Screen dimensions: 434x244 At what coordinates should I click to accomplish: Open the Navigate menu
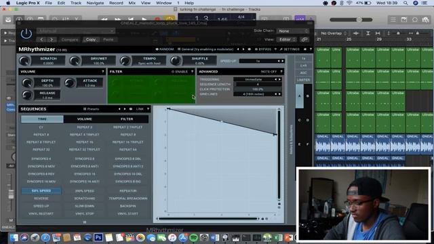coord(95,3)
